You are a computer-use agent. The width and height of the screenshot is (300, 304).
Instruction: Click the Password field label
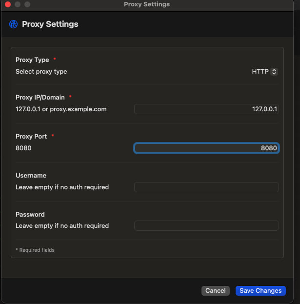pyautogui.click(x=30, y=214)
